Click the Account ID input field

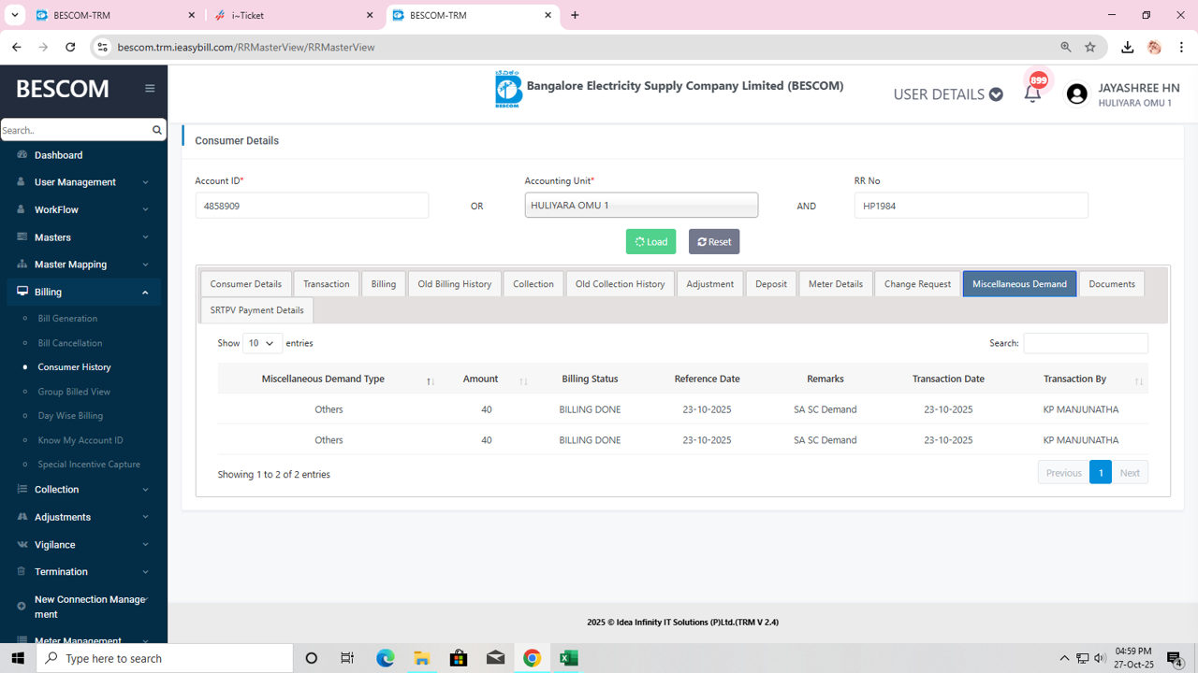[312, 206]
